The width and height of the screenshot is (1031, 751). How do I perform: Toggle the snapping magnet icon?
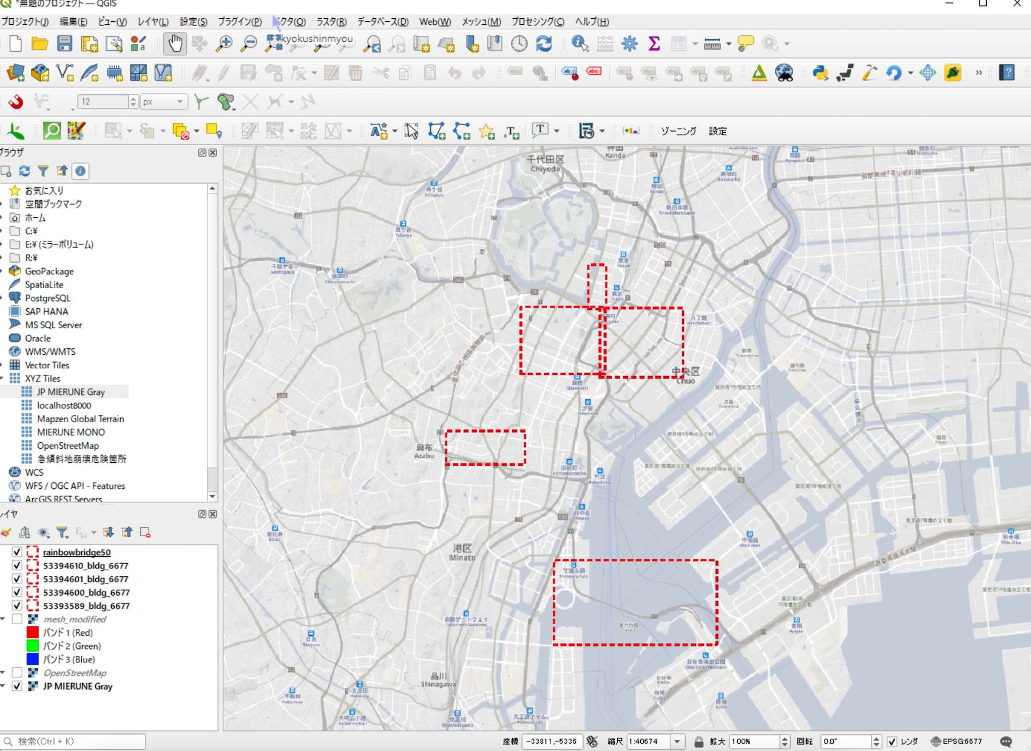tap(15, 101)
